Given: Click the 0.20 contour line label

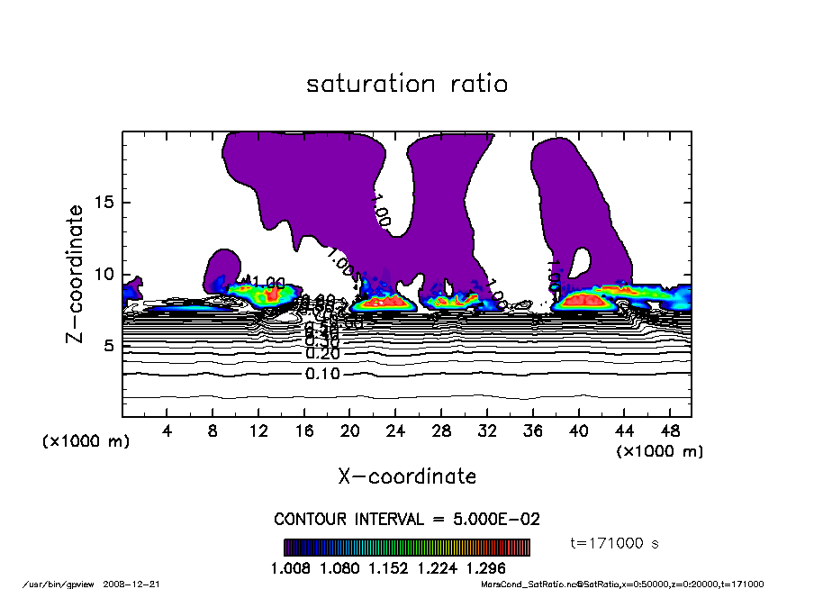Looking at the screenshot, I should tap(322, 354).
